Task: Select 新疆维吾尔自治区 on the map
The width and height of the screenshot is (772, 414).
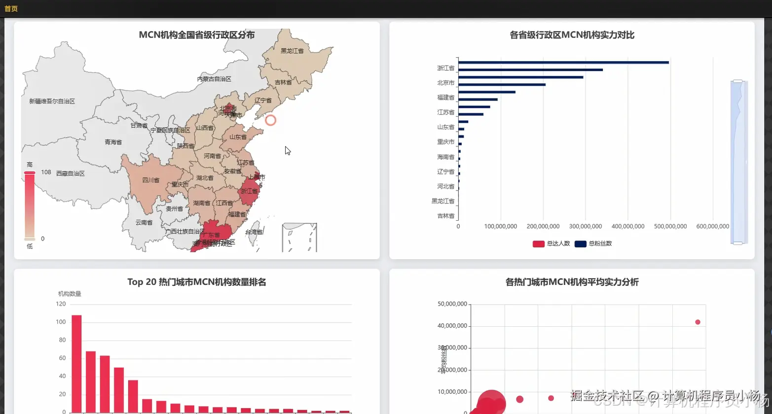Action: pyautogui.click(x=52, y=101)
